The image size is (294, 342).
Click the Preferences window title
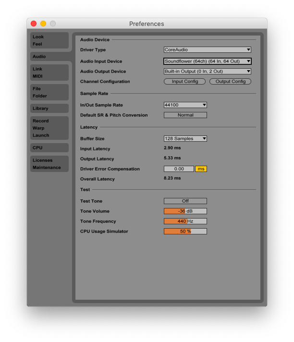(x=147, y=24)
